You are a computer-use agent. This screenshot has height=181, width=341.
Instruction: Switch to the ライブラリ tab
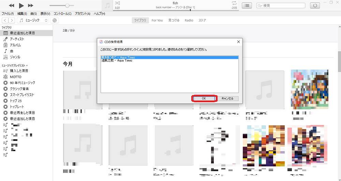point(140,20)
